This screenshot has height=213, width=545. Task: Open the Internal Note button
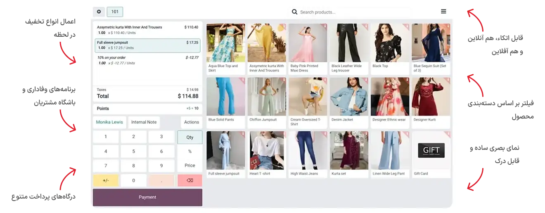pyautogui.click(x=144, y=122)
